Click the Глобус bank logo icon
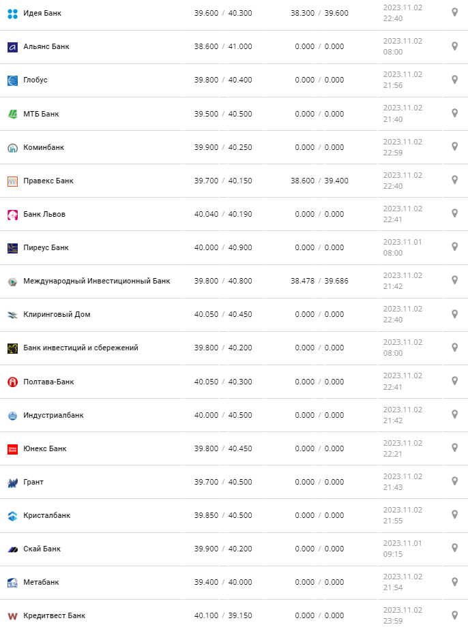The width and height of the screenshot is (468, 627). [12, 80]
